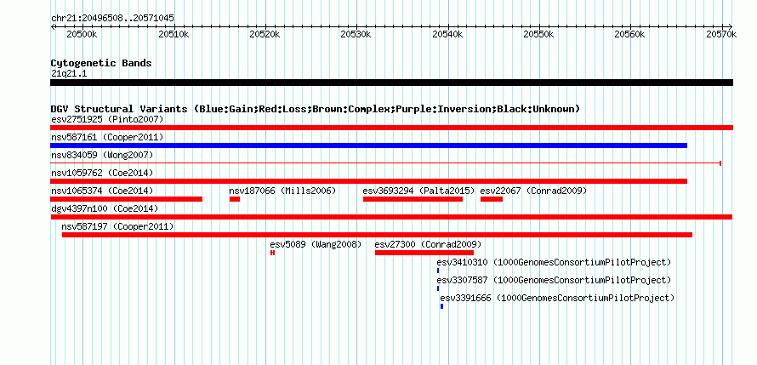Click the chr21:20496508..20571045 coordinate label
Image resolution: width=757 pixels, height=365 pixels.
(112, 19)
